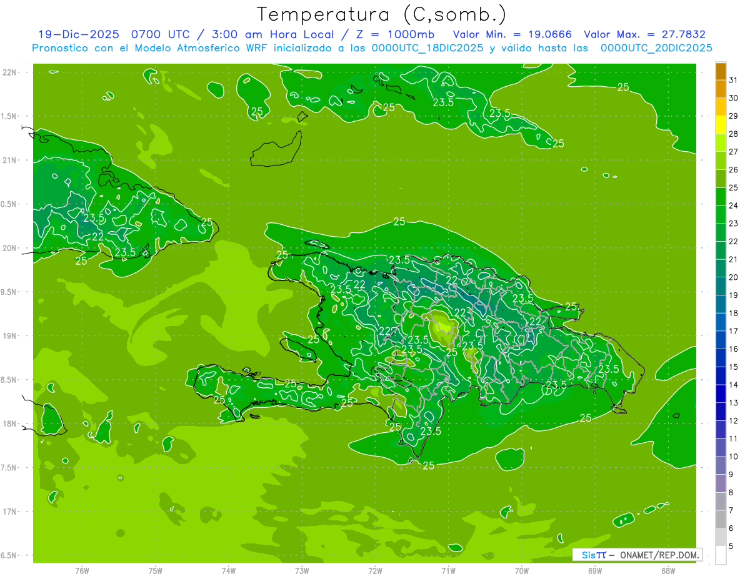Click the 71W longitude axis label
This screenshot has height=579, width=750.
point(448,570)
